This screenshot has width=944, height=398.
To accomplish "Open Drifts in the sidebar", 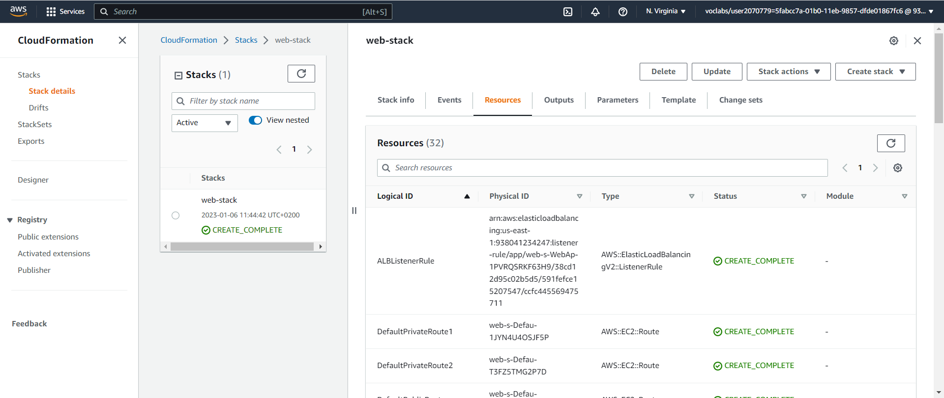I will click(38, 108).
